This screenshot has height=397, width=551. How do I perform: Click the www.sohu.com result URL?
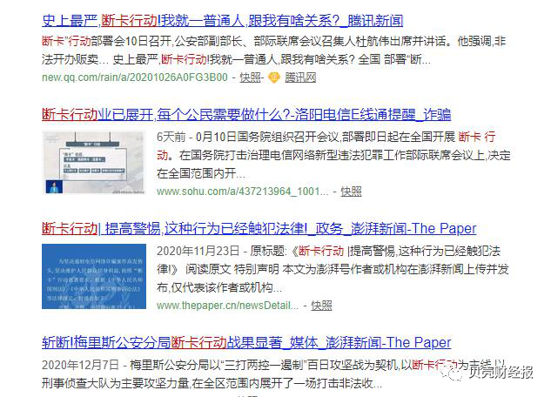[243, 192]
